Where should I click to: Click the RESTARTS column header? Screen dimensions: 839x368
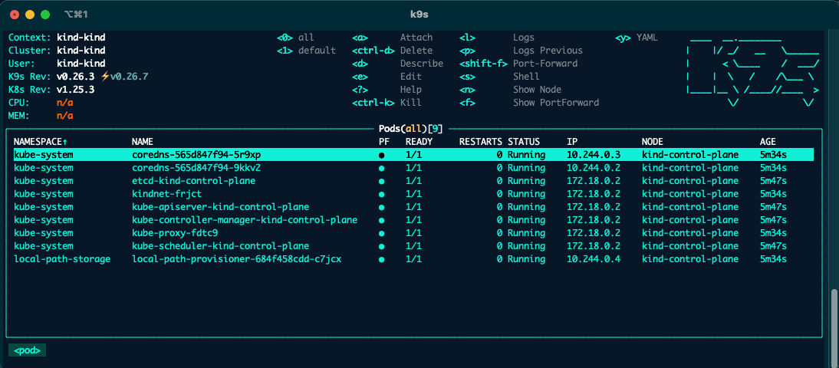[x=481, y=142]
